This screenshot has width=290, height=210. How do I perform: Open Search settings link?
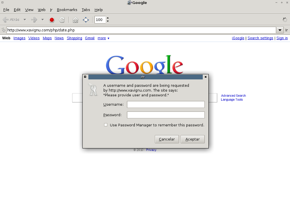[260, 38]
